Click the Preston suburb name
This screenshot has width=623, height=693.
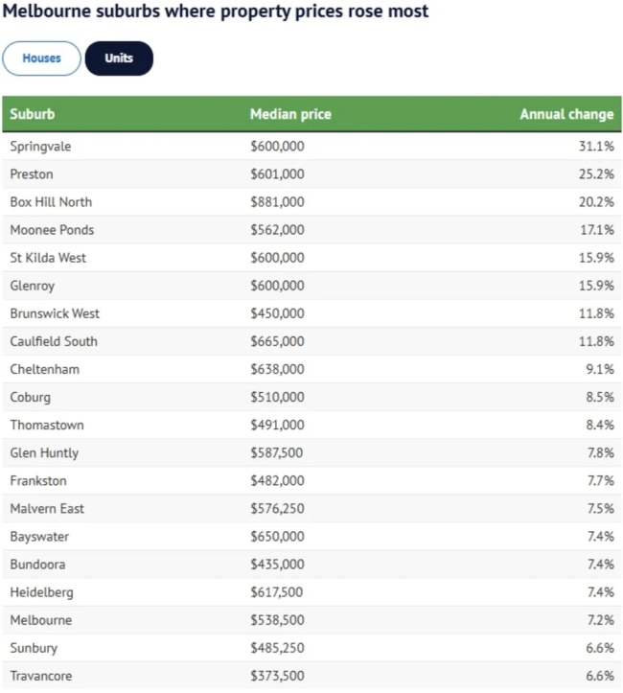coord(32,174)
